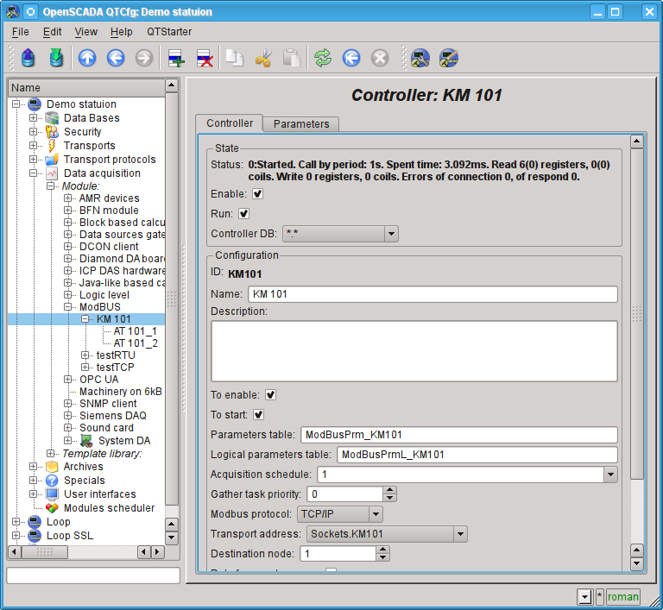The height and width of the screenshot is (610, 663).
Task: Click the roman user button in status bar
Action: coord(622,597)
